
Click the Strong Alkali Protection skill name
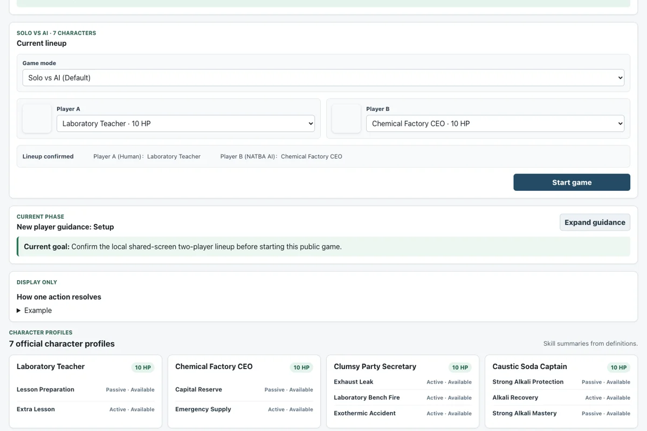(528, 382)
